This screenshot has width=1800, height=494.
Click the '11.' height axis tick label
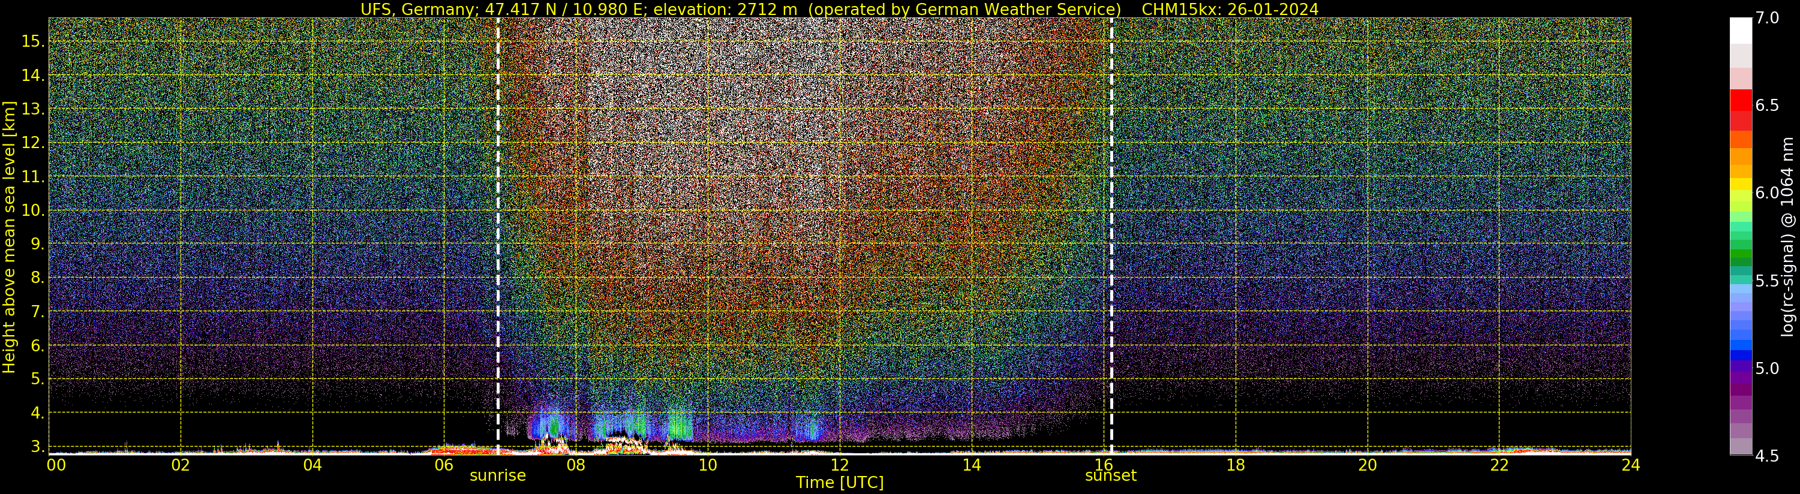tap(33, 176)
